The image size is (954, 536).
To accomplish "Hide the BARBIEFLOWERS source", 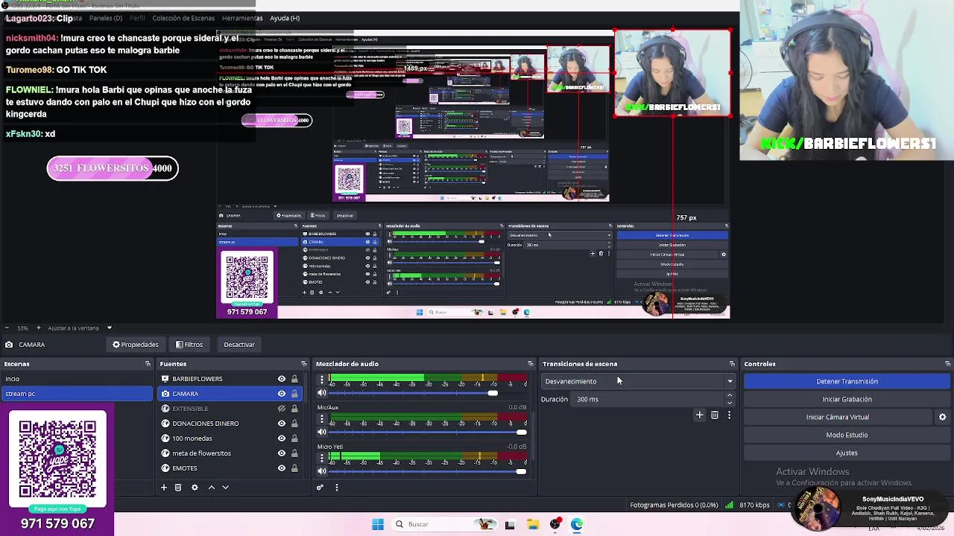I will 282,379.
